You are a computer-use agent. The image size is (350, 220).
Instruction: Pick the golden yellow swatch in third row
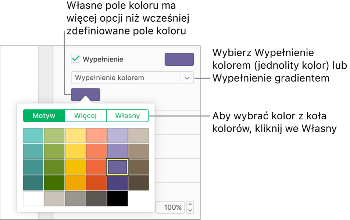[75, 167]
